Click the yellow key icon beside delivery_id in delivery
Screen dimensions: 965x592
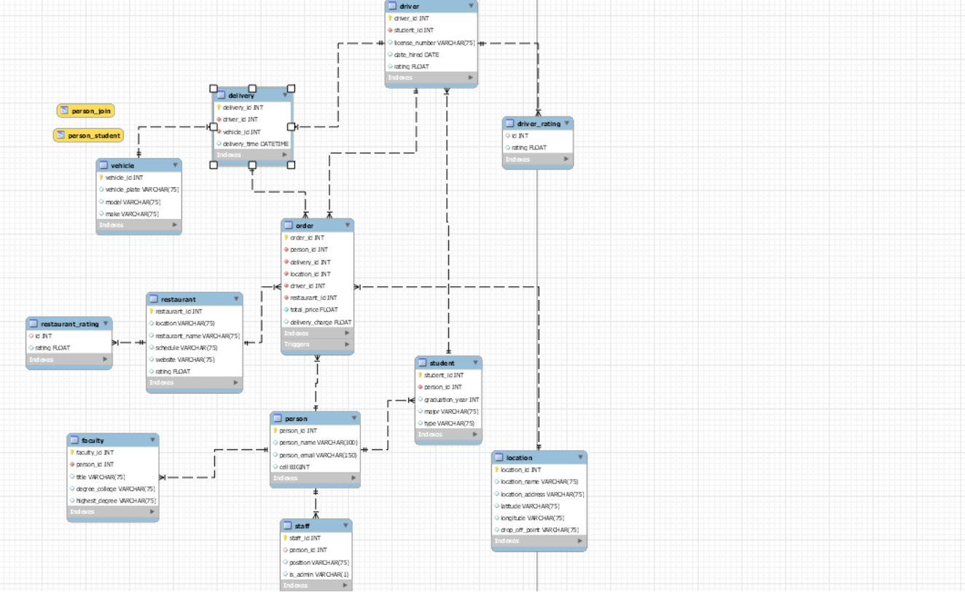coord(217,107)
